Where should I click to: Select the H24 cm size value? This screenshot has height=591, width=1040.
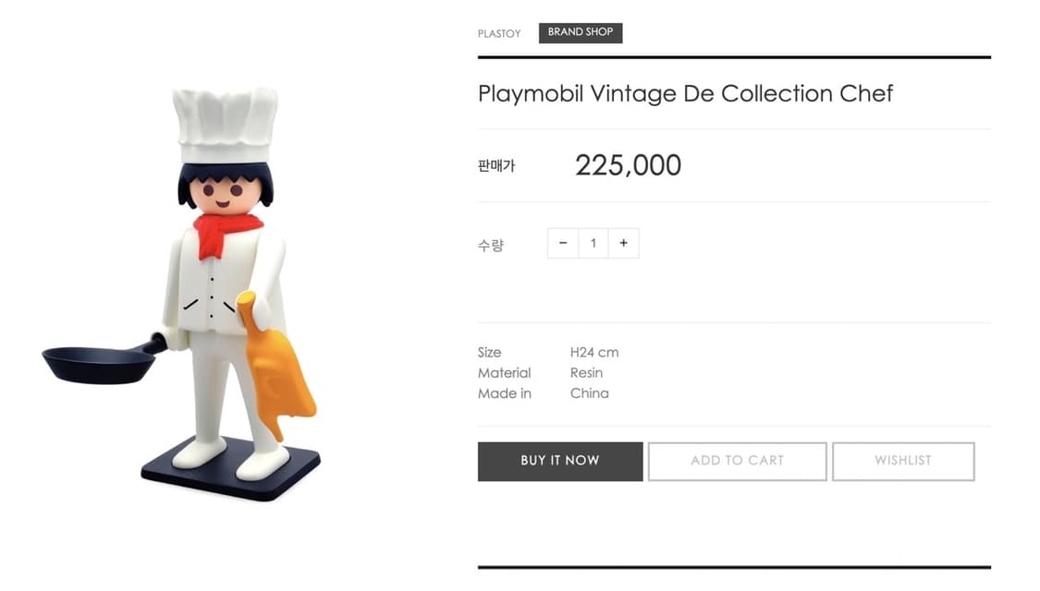(594, 352)
